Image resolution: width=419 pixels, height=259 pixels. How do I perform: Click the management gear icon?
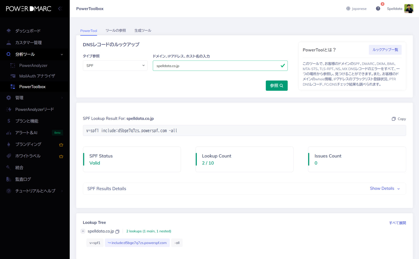tap(9, 98)
